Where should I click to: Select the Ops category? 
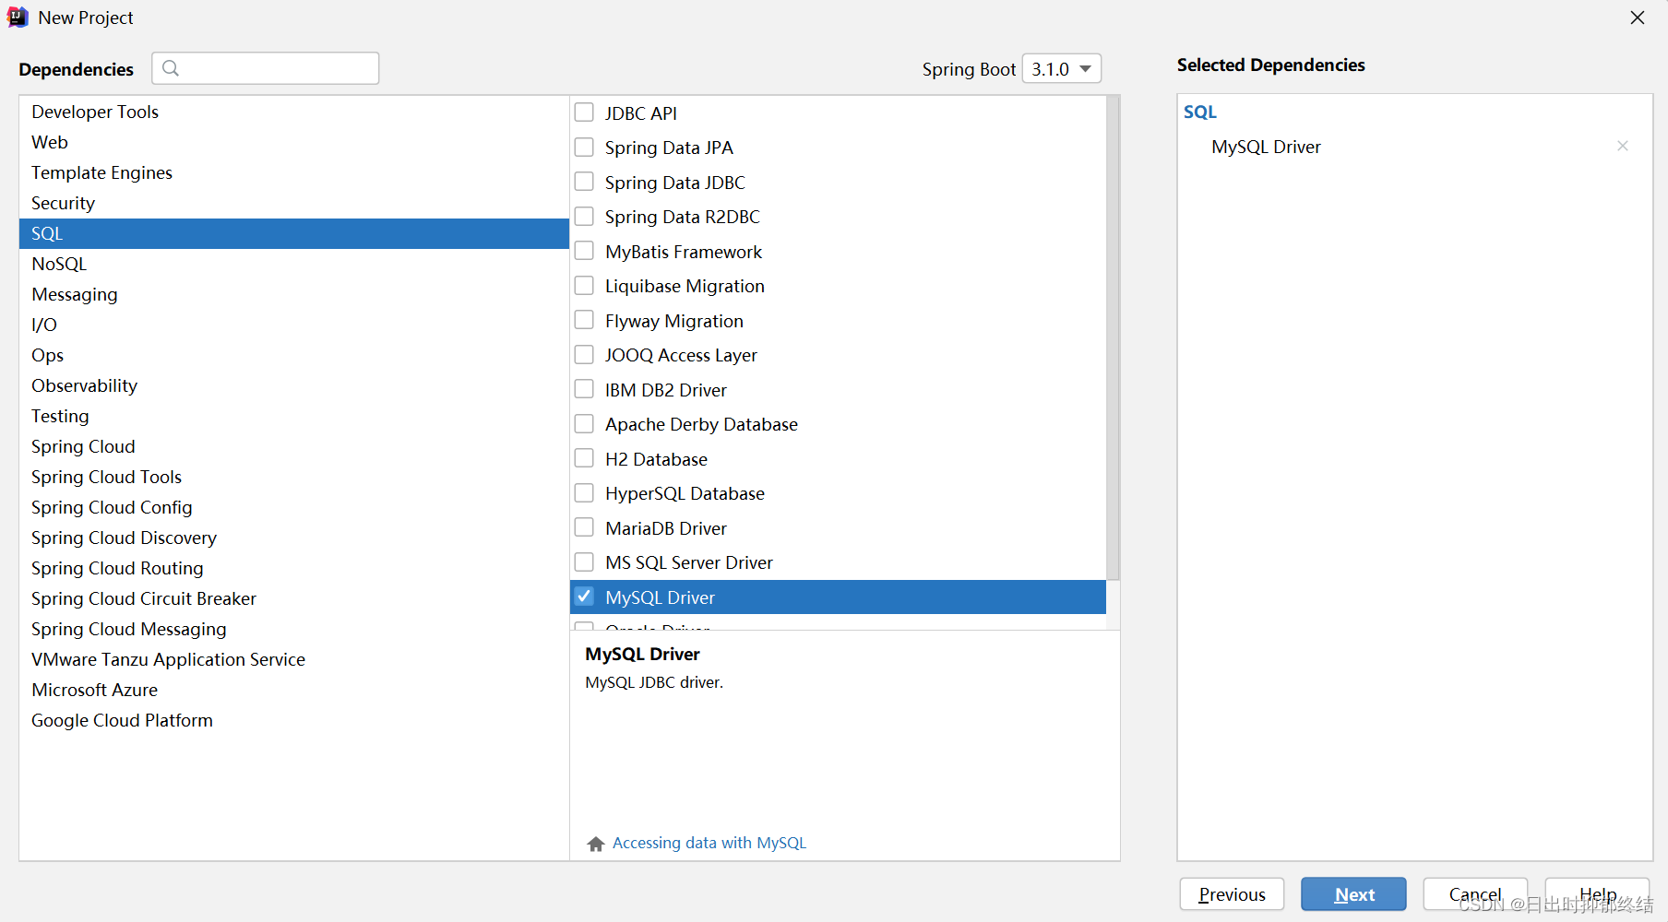(293, 355)
